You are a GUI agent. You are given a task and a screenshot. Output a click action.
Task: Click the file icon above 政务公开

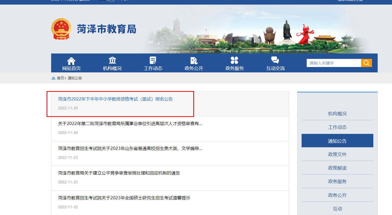194,61
